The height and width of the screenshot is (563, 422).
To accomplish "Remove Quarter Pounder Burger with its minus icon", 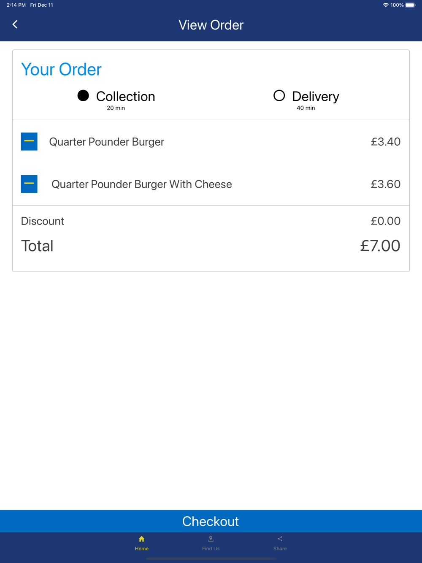I will [29, 142].
